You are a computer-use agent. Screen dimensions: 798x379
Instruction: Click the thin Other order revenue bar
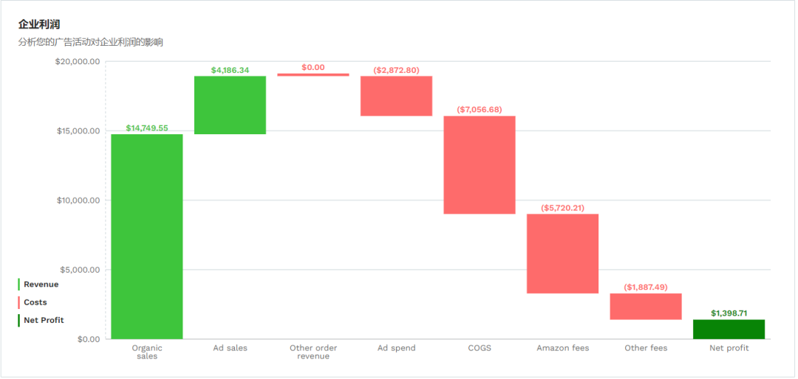(313, 74)
